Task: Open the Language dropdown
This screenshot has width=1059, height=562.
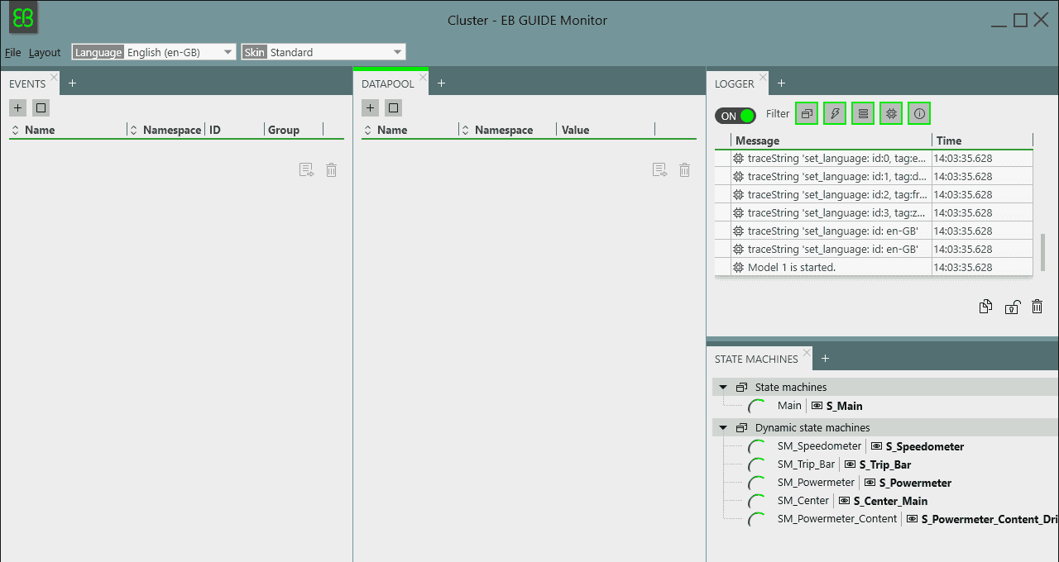Action: click(154, 52)
